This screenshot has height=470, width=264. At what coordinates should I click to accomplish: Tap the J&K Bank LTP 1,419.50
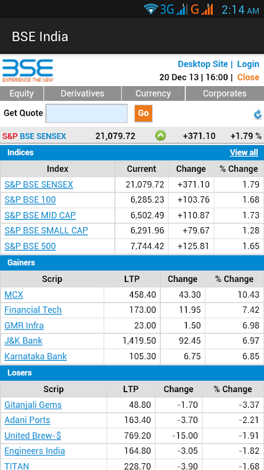click(x=139, y=341)
